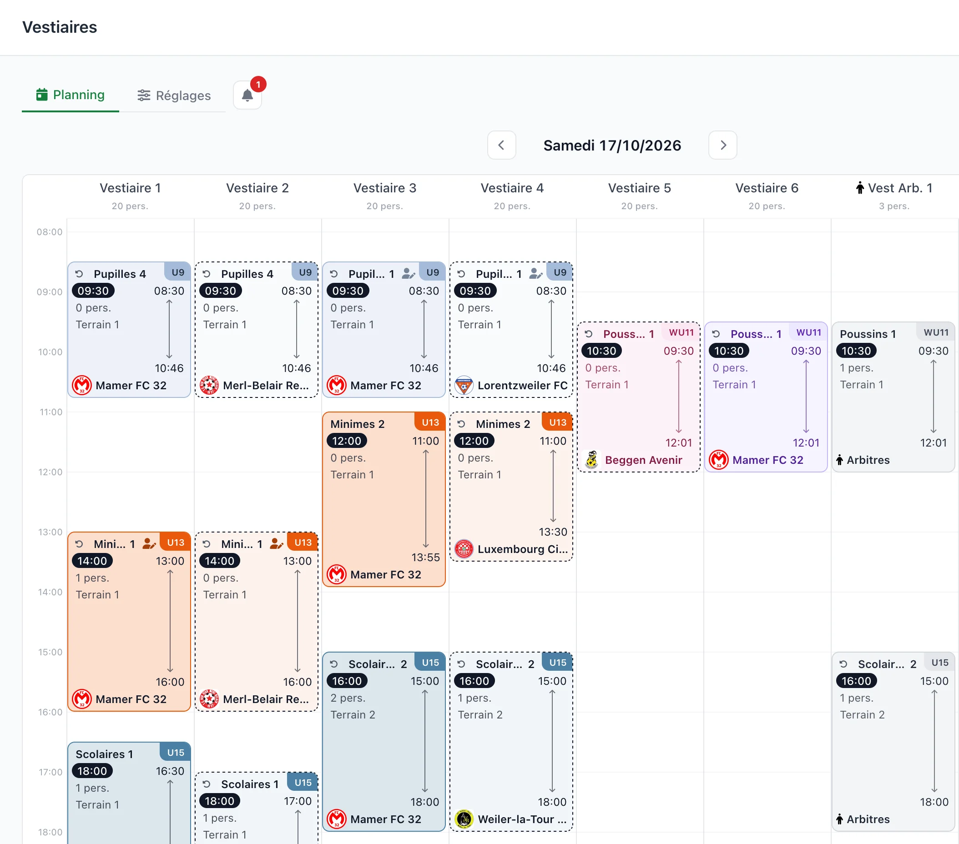Click the Merl-Belair logo on Mini... 1 card
Screen dimensions: 959x844
(x=209, y=699)
